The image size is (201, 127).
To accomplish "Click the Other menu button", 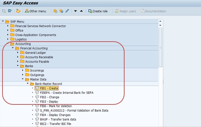I will 35,11.
